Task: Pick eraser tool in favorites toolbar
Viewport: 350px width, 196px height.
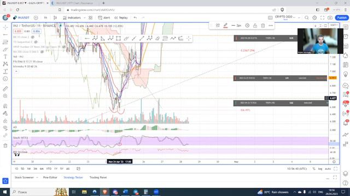Action: point(157,39)
